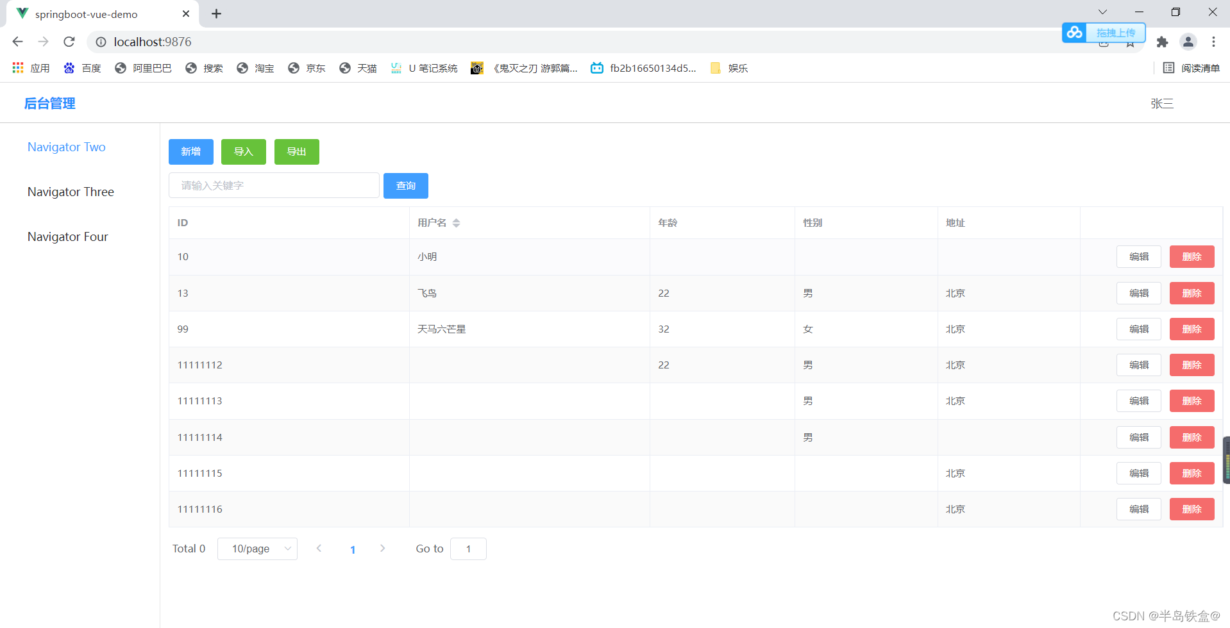Delete the row with ID 11111114
The image size is (1230, 628).
1192,437
